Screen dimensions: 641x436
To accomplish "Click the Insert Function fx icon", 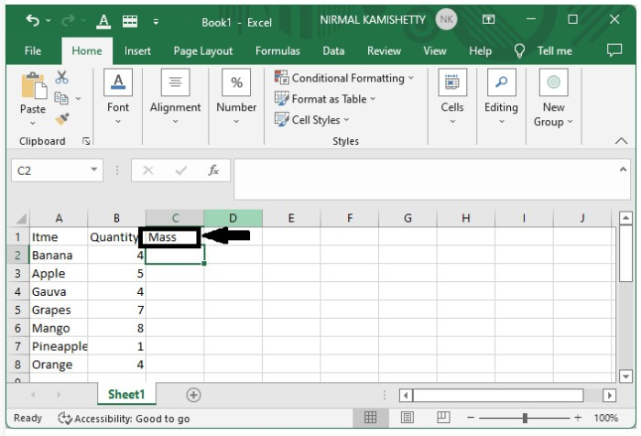I will [x=213, y=170].
